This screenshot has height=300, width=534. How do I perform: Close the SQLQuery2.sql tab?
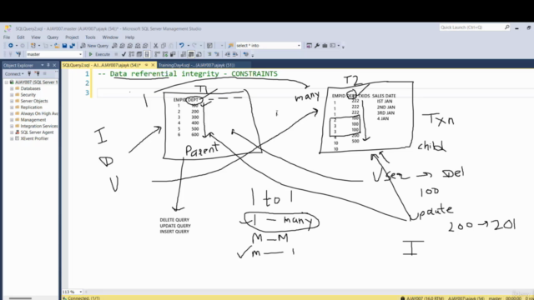153,65
